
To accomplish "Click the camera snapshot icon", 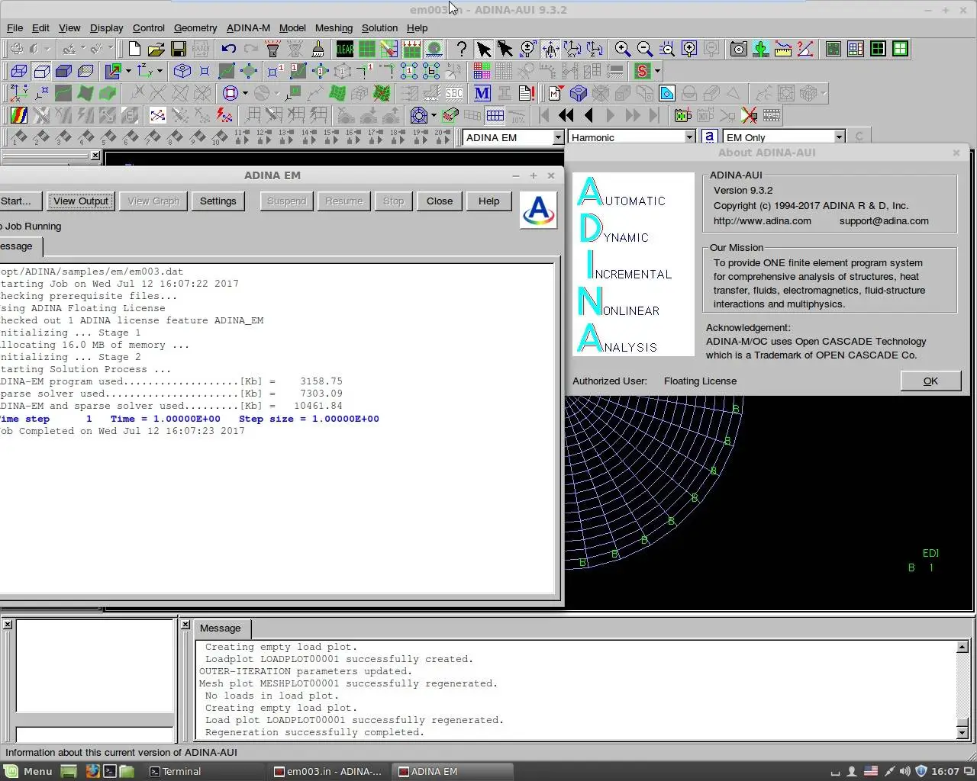I will [738, 49].
